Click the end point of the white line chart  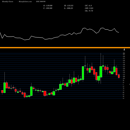click(119, 32)
